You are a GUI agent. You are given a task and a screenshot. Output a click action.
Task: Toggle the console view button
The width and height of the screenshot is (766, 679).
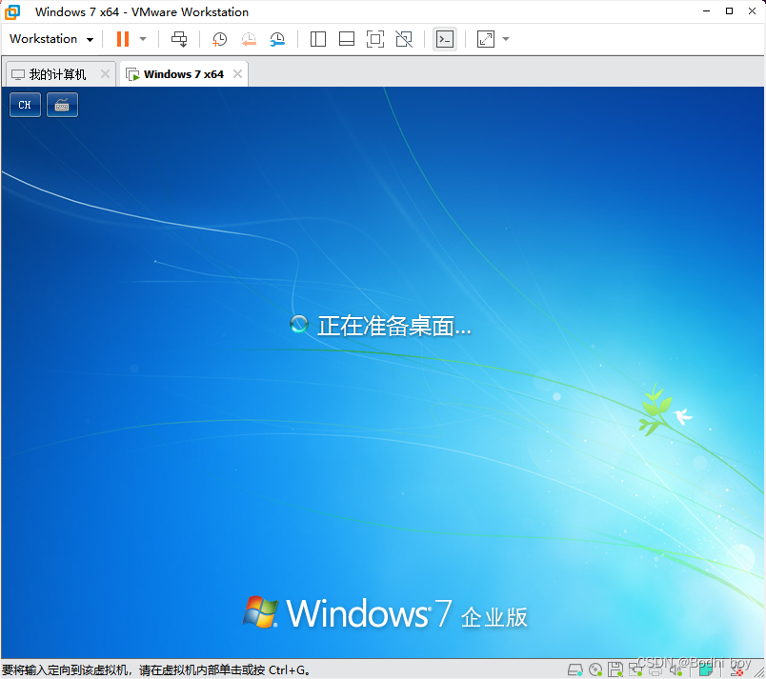point(445,39)
